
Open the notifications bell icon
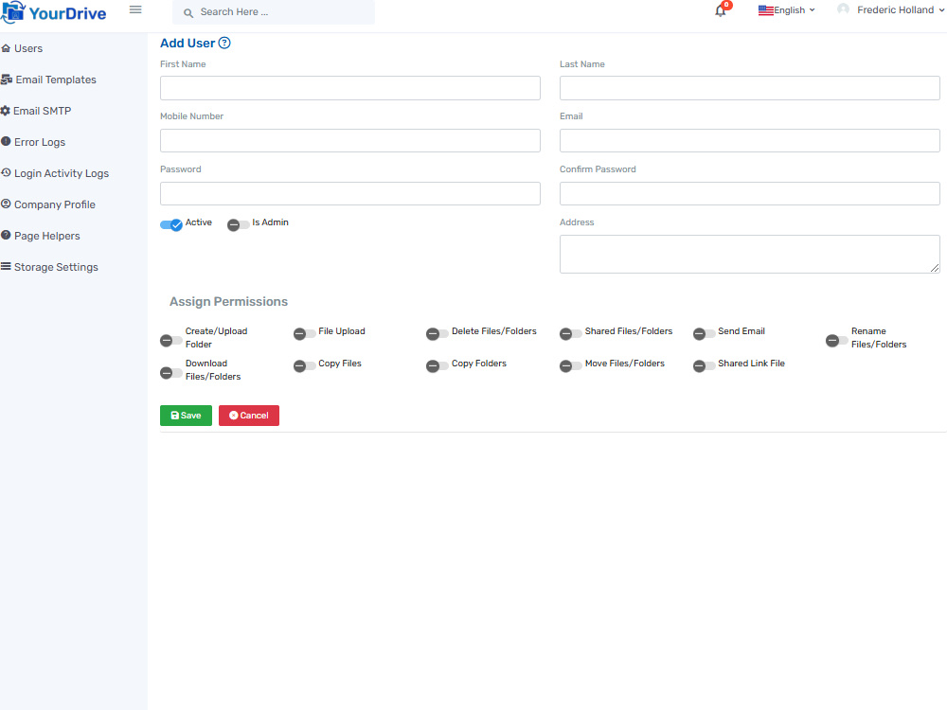(720, 10)
